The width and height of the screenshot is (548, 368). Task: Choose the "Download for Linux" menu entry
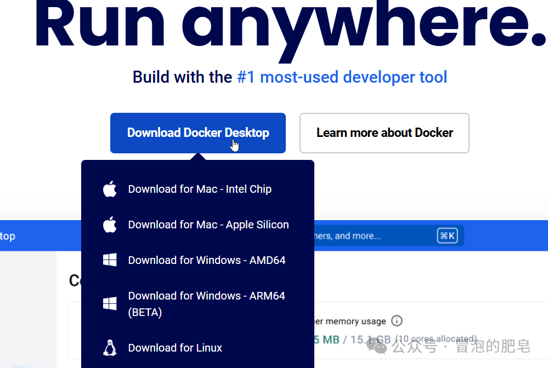[x=175, y=348]
